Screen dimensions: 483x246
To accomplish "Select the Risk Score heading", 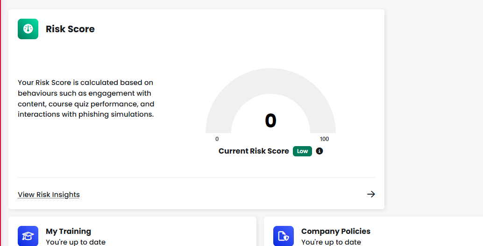I will [x=70, y=29].
